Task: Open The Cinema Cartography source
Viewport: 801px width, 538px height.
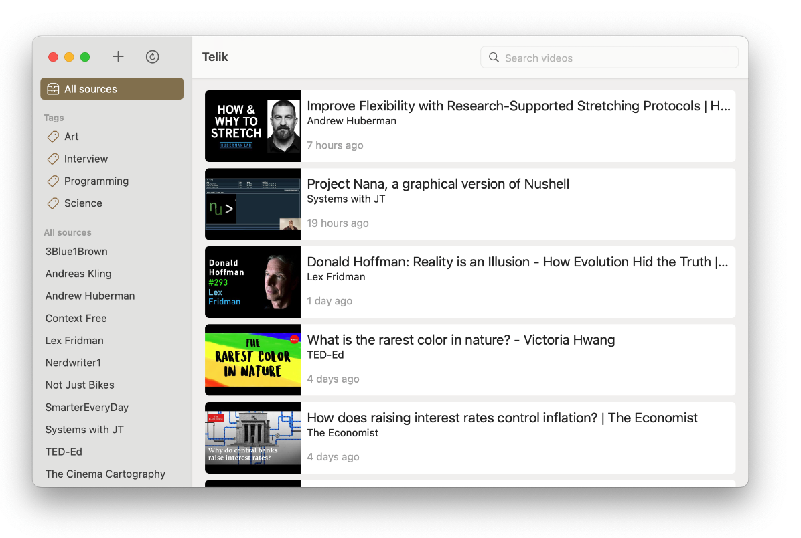Action: tap(105, 474)
